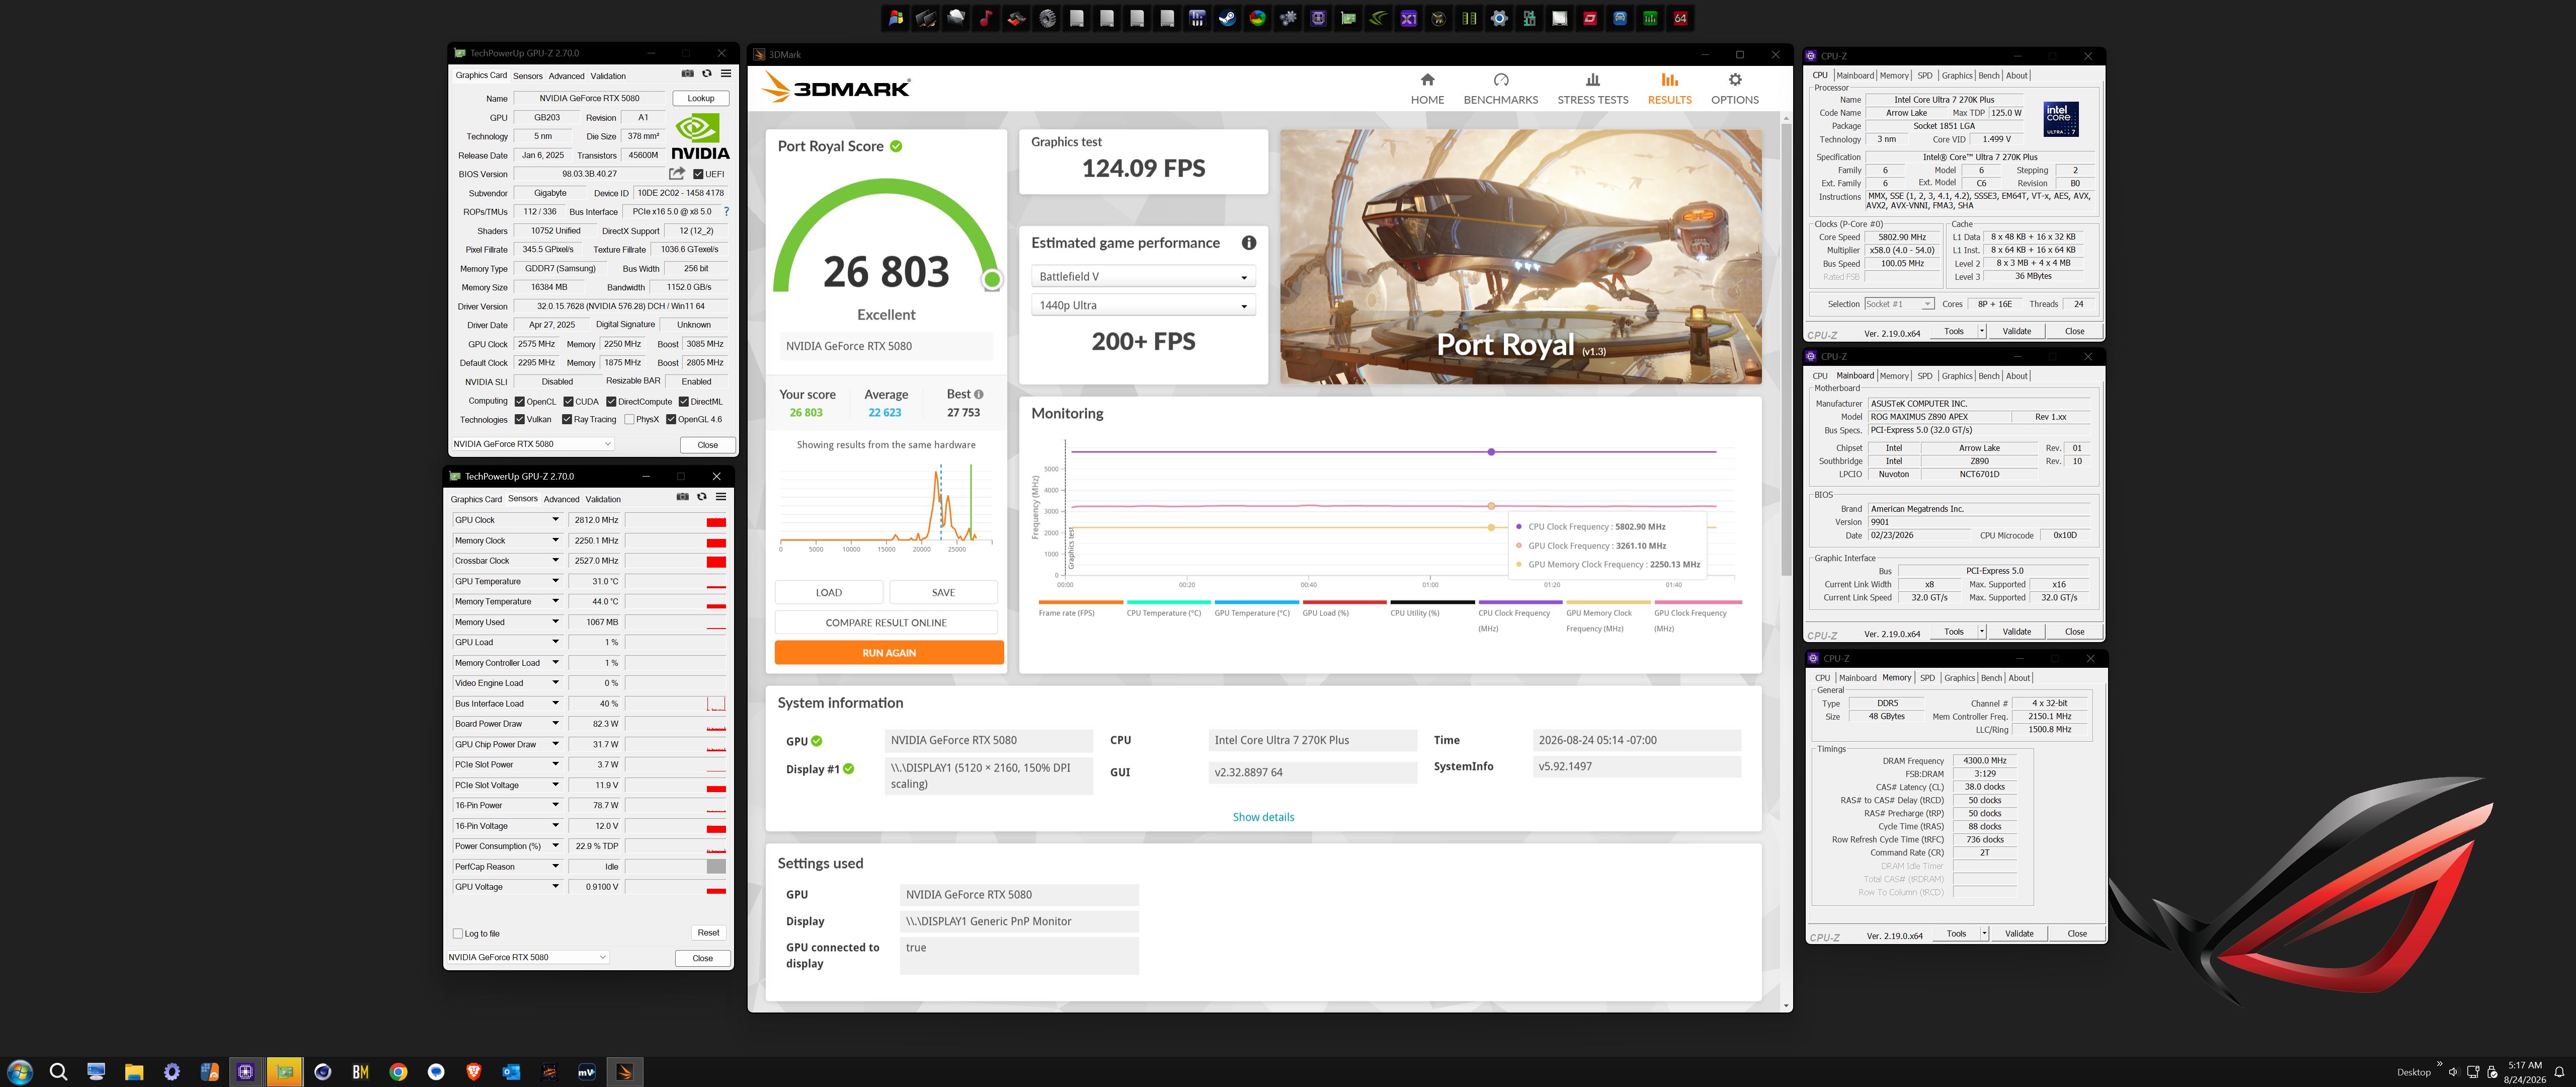Open taskbar Search magnifier
Viewport: 2576px width, 1087px height.
58,1072
